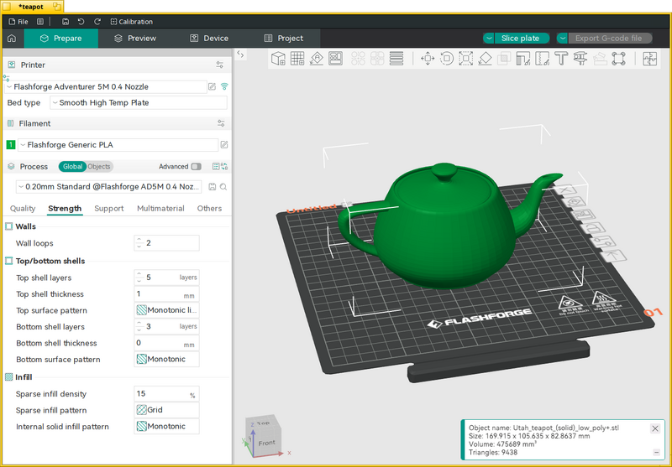Select the Seam painting tool
This screenshot has width=672, height=467.
click(x=542, y=59)
